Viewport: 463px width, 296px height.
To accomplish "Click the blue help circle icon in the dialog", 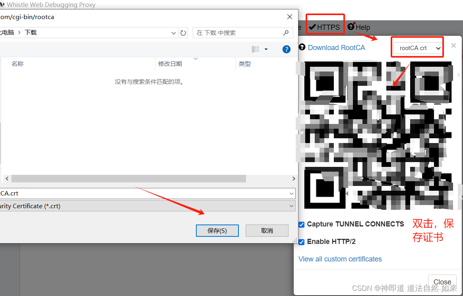I will coord(287,49).
